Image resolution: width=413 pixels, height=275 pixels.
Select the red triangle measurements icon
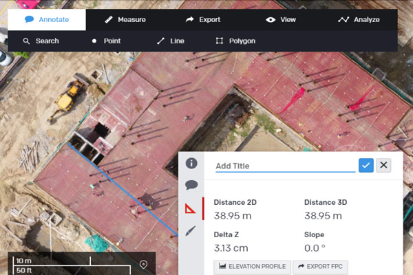click(190, 209)
